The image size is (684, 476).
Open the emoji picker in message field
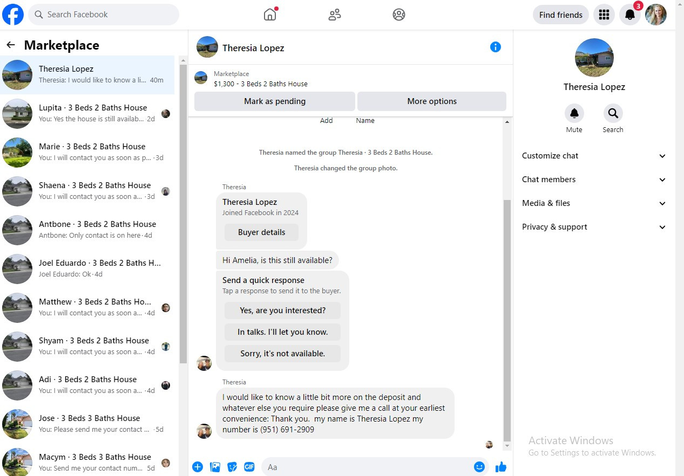coord(479,467)
